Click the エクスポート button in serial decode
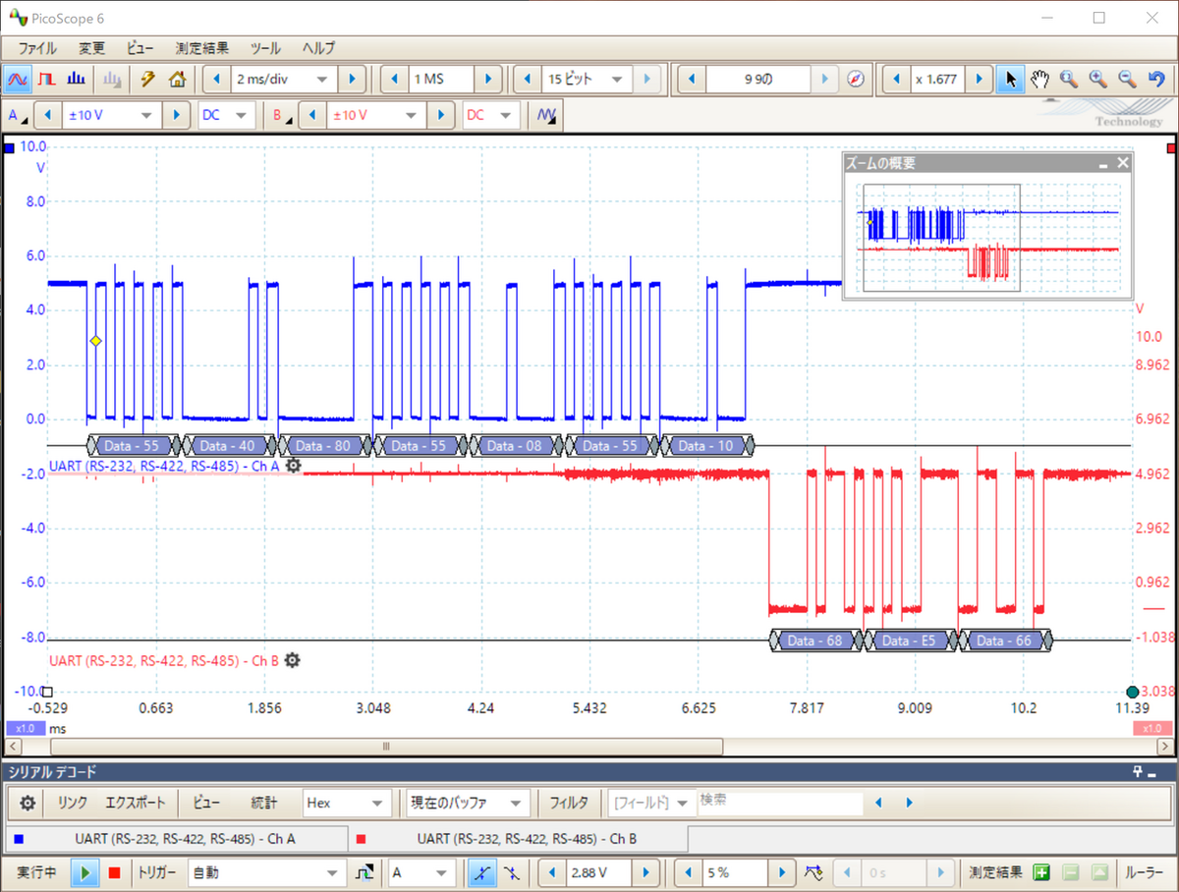Screen dimensions: 1179x892 pos(136,803)
